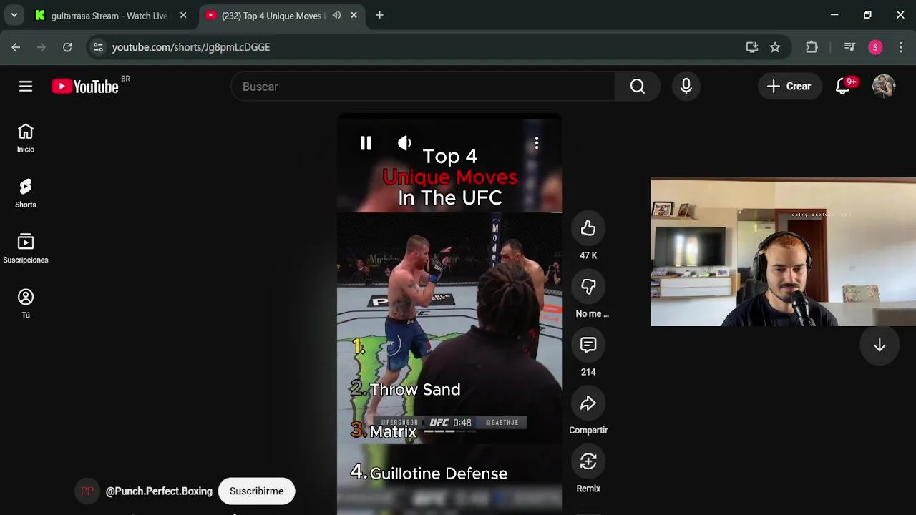The image size is (916, 515).
Task: Share the Short via Compartir
Action: pyautogui.click(x=588, y=403)
